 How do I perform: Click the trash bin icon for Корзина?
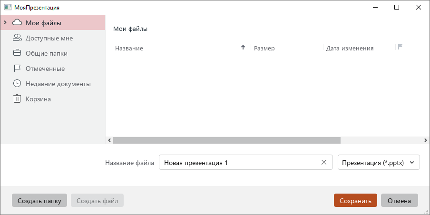tap(17, 98)
